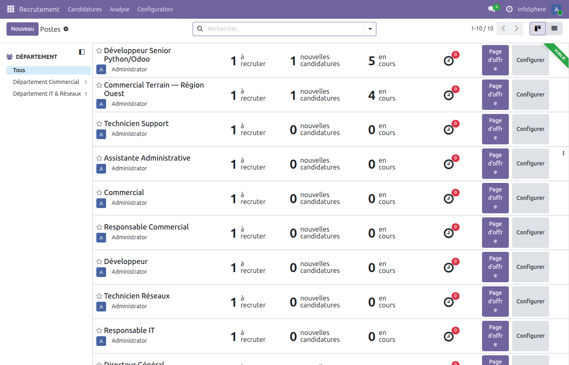Open the three-dot menu on Assistante Administrative card
Image resolution: width=569 pixels, height=365 pixels.
click(x=563, y=153)
